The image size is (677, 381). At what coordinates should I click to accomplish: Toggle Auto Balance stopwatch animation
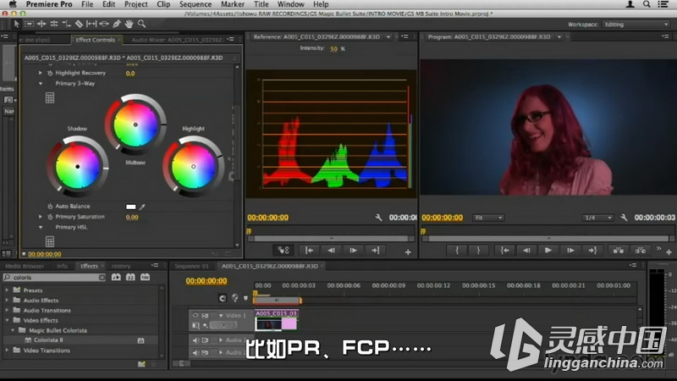[x=50, y=207]
